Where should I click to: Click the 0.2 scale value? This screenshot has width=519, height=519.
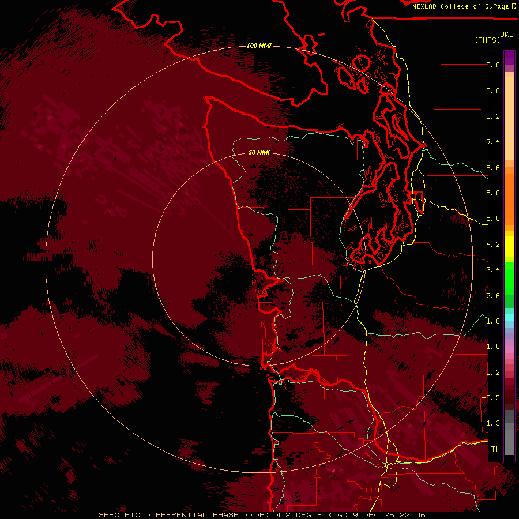(x=493, y=373)
